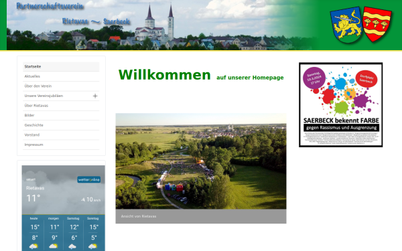
Task: Go to the Bilder page
Action: pyautogui.click(x=61, y=115)
